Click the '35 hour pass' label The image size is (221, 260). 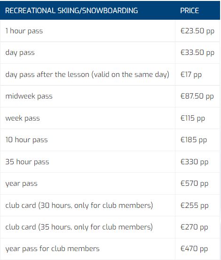click(27, 162)
